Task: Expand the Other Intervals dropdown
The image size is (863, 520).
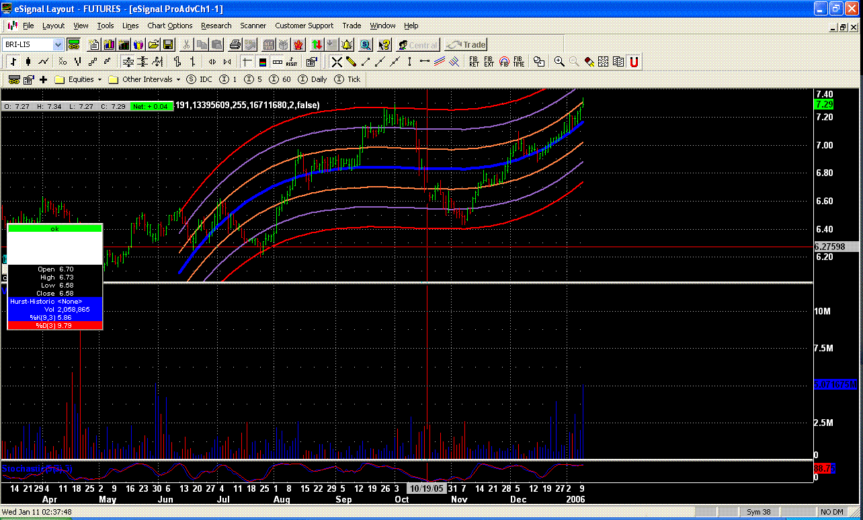Action: coord(178,79)
